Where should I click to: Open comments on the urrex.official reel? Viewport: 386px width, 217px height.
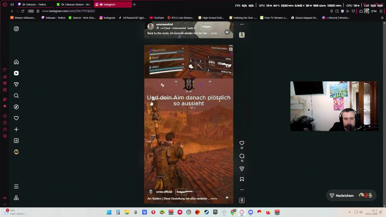[242, 156]
